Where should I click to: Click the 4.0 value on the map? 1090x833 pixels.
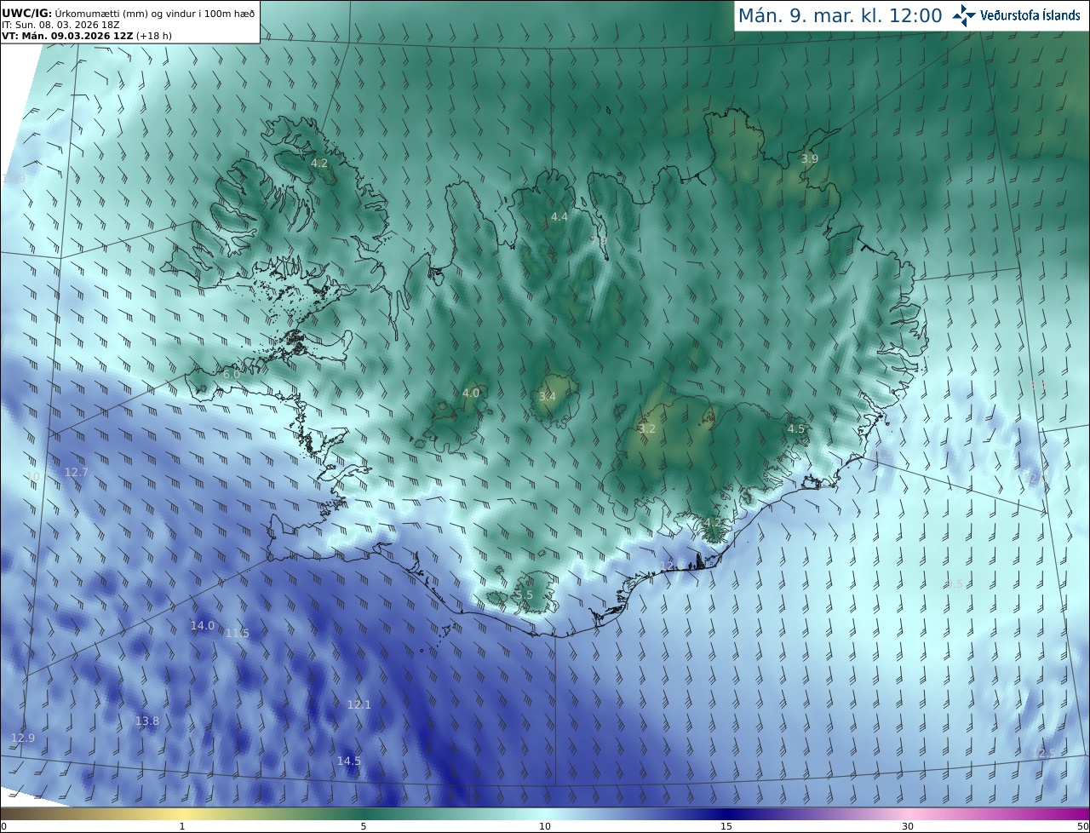tap(471, 393)
